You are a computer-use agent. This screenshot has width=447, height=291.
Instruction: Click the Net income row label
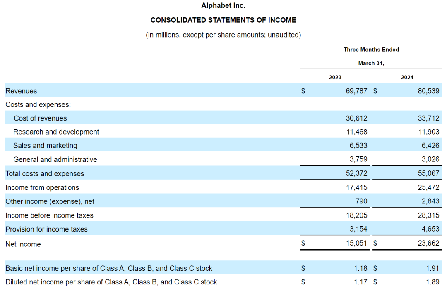(23, 244)
